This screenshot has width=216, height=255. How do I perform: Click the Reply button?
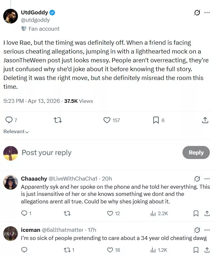196,152
